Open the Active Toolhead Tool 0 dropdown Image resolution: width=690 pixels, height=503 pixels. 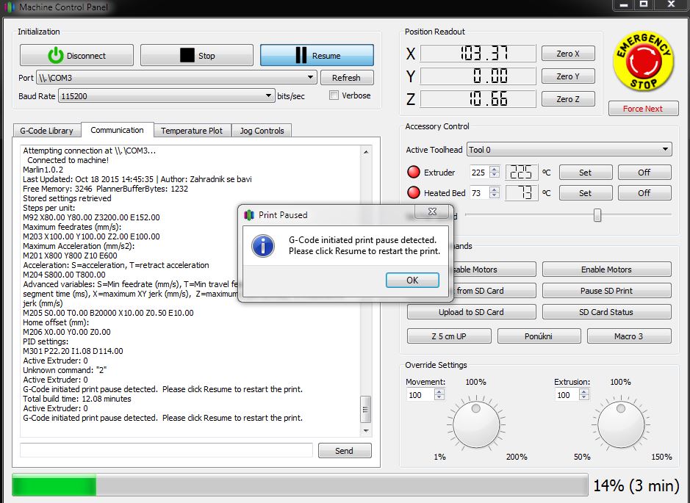[569, 150]
